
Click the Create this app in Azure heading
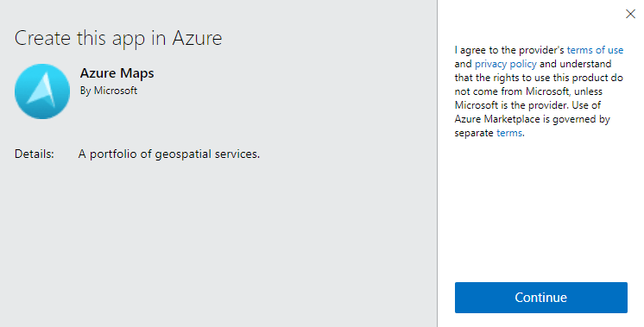(118, 38)
